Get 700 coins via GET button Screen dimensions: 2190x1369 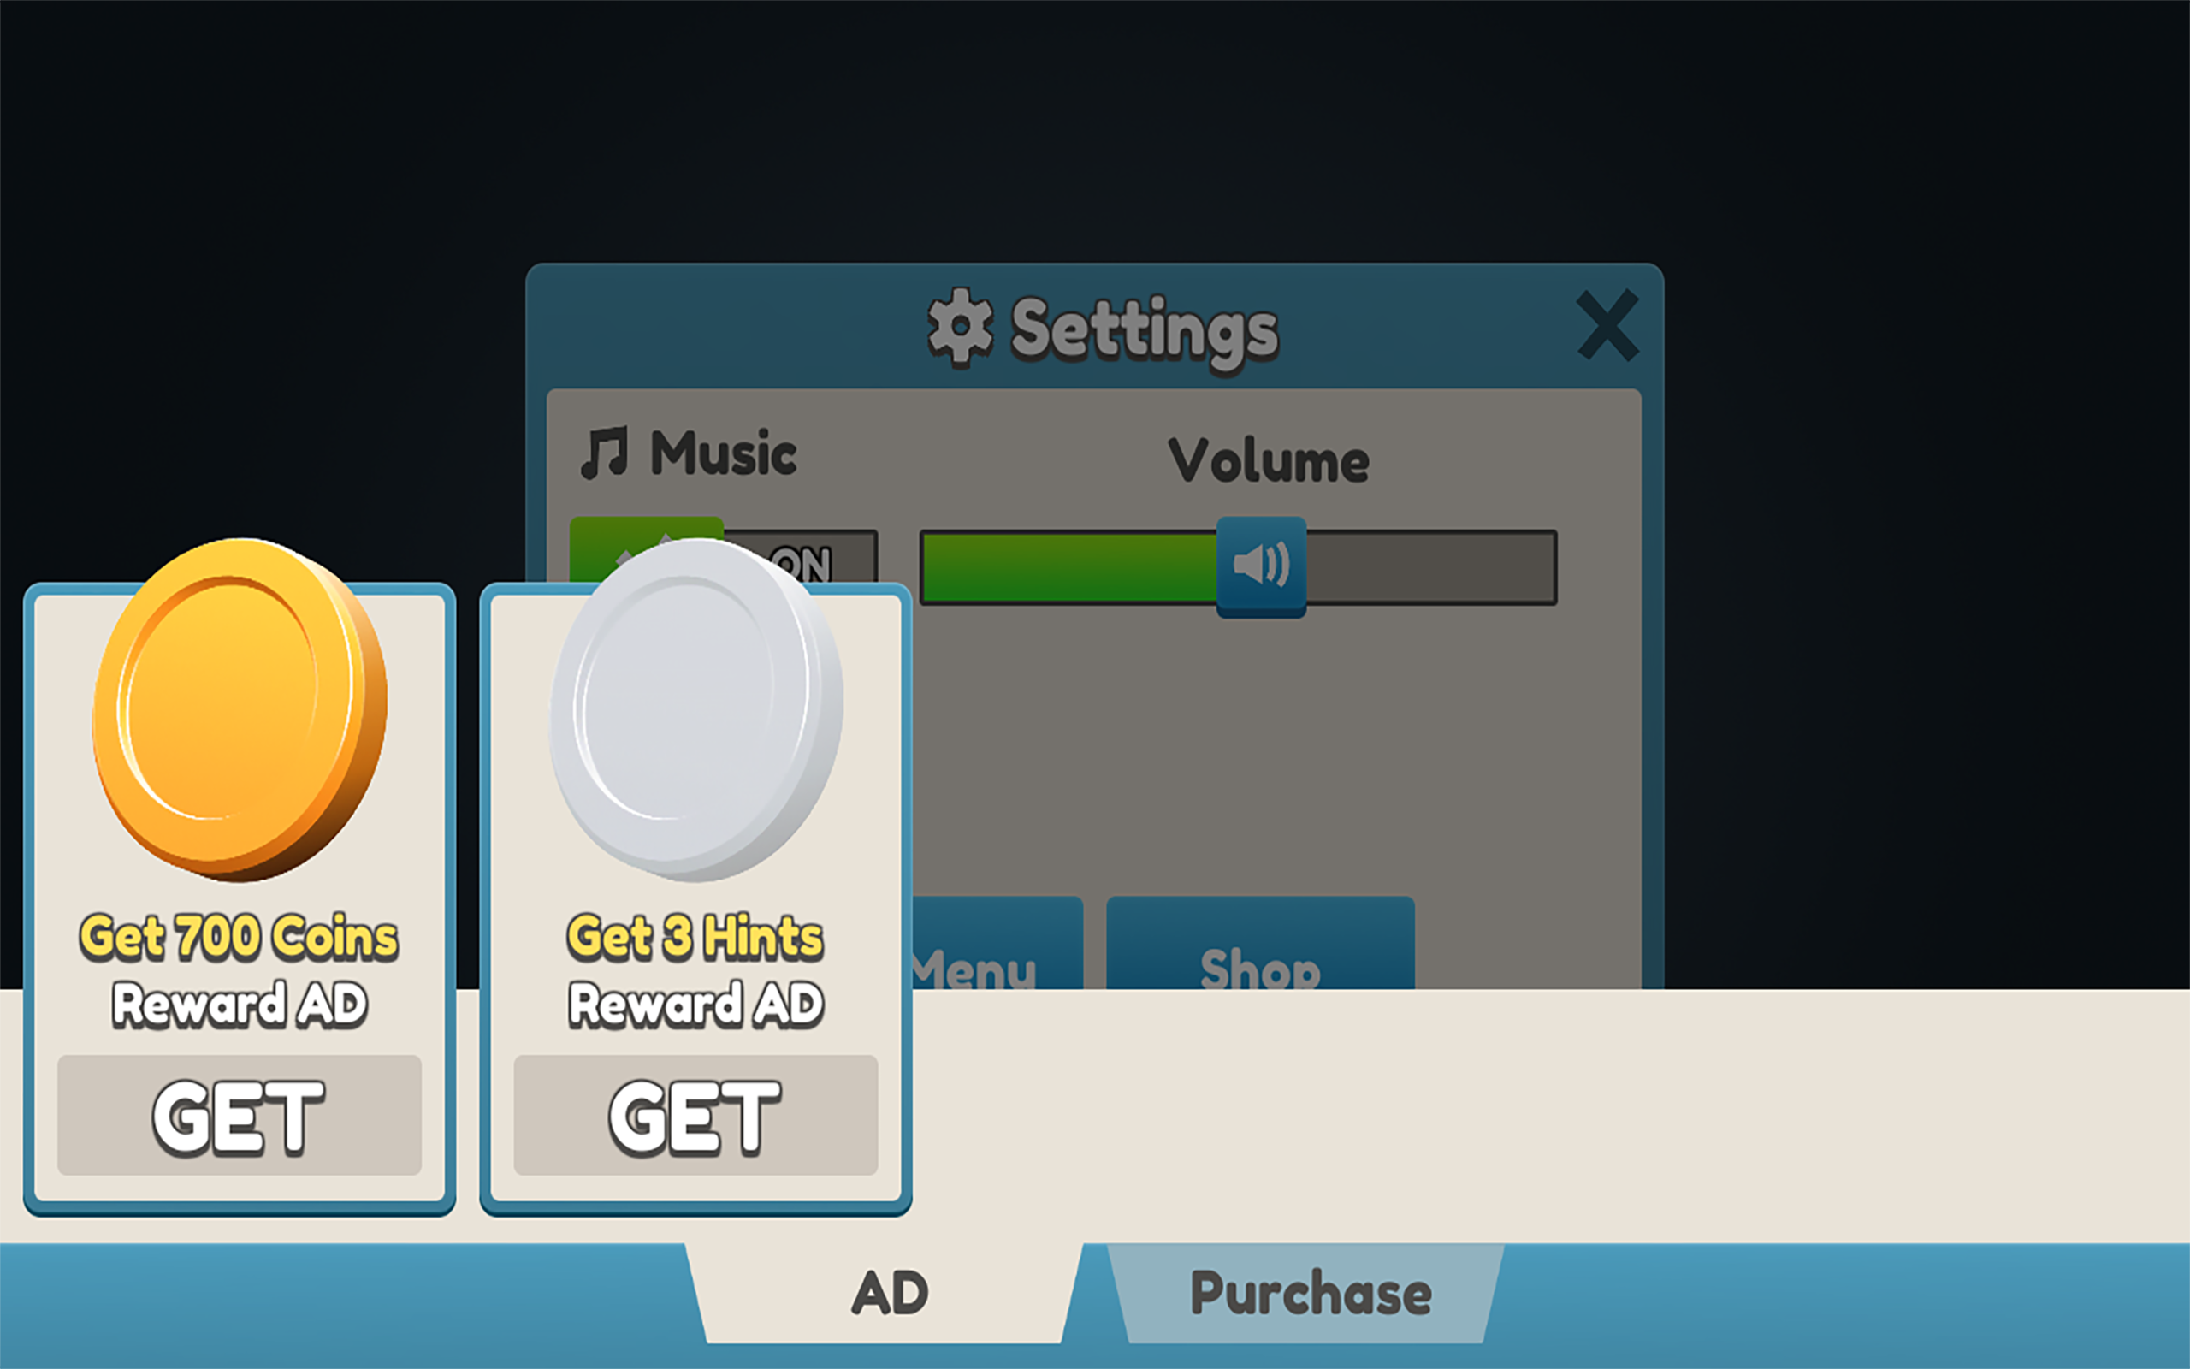tap(240, 1116)
